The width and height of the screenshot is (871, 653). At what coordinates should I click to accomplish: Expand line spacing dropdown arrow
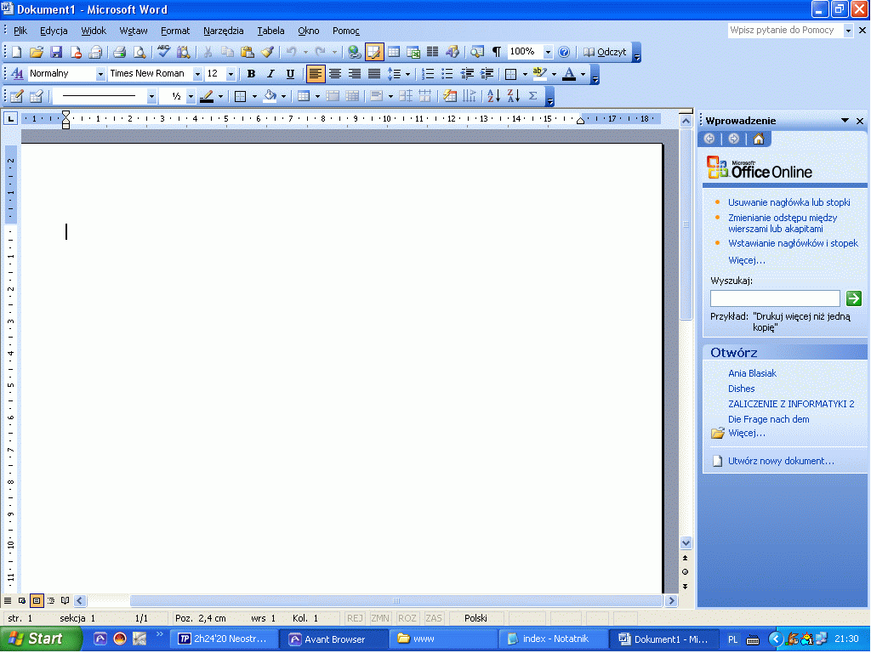pyautogui.click(x=407, y=74)
